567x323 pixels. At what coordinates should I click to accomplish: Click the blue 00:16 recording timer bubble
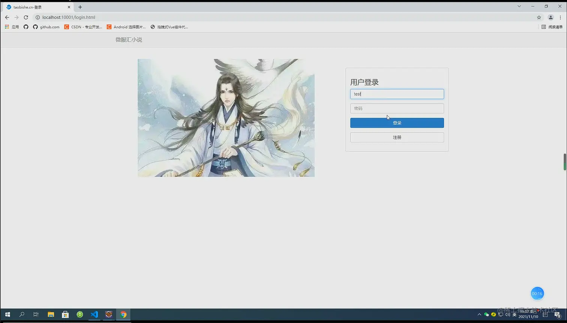(x=537, y=293)
